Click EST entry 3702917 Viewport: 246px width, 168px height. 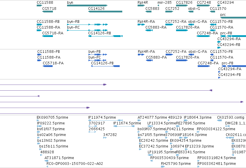tap(93, 126)
